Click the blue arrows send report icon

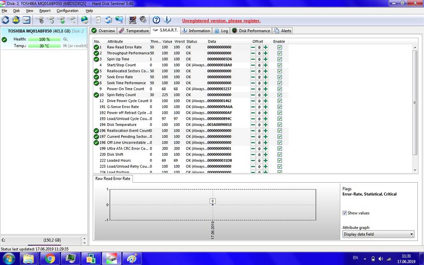point(109,20)
